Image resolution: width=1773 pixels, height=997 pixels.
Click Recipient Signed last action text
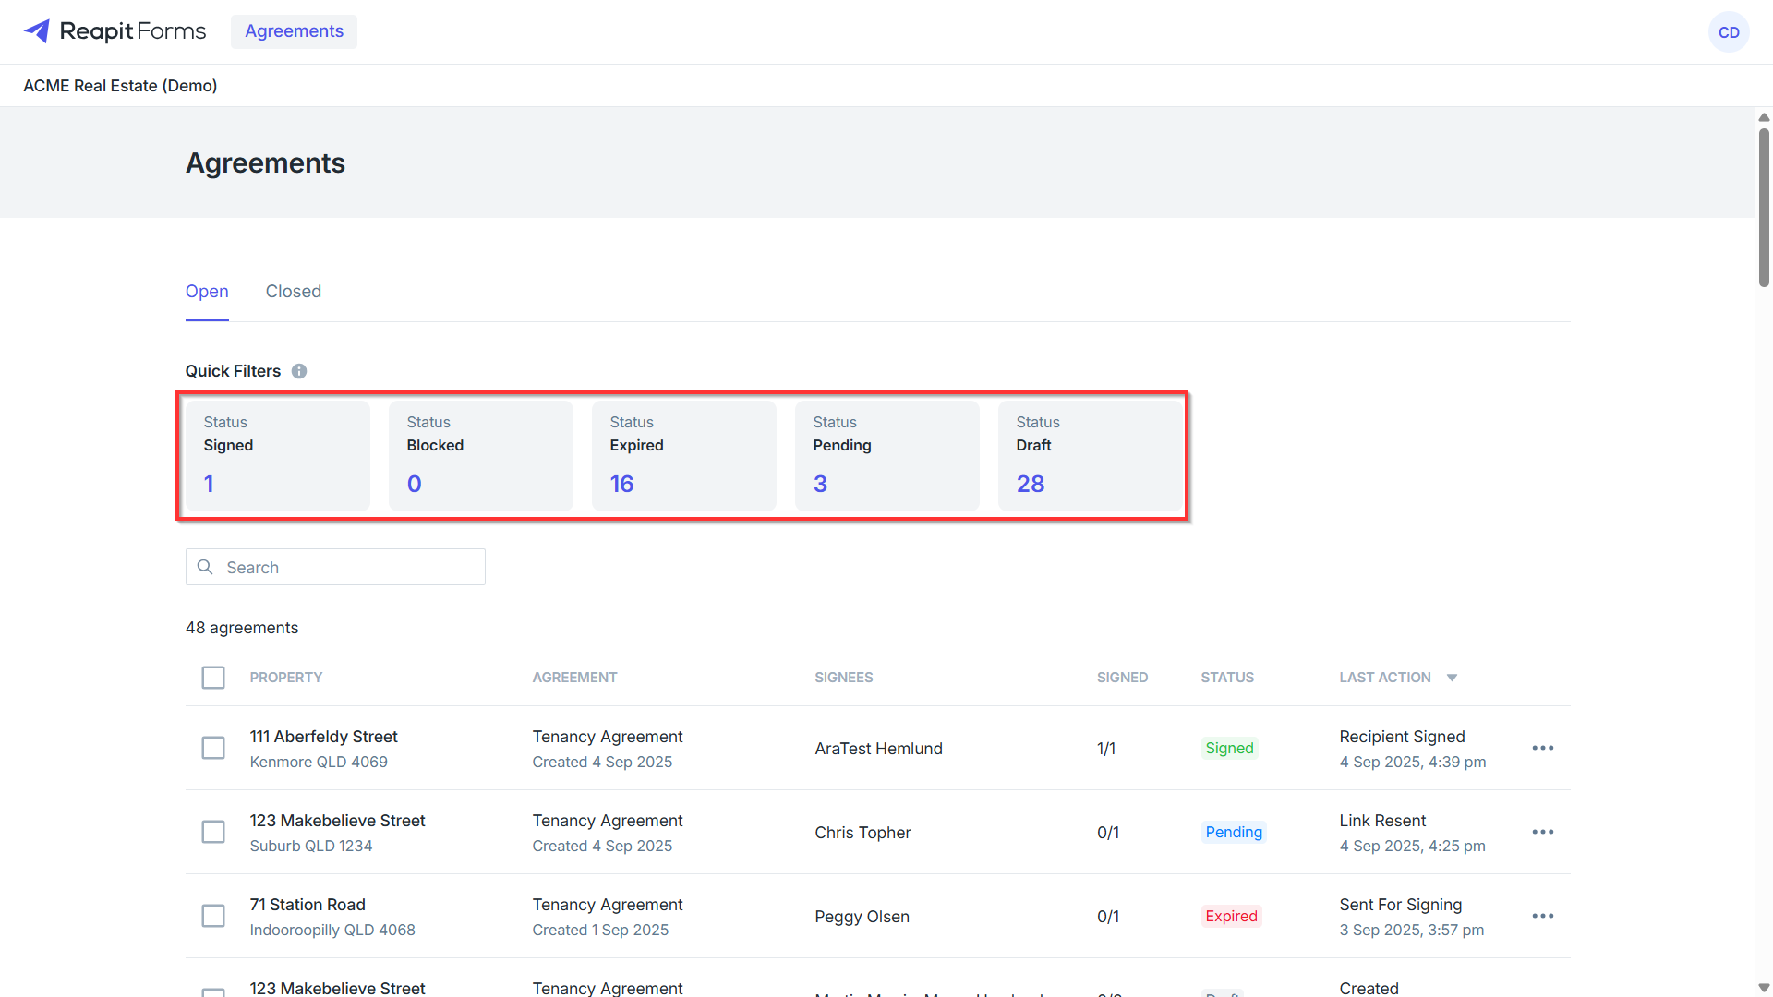click(1402, 737)
